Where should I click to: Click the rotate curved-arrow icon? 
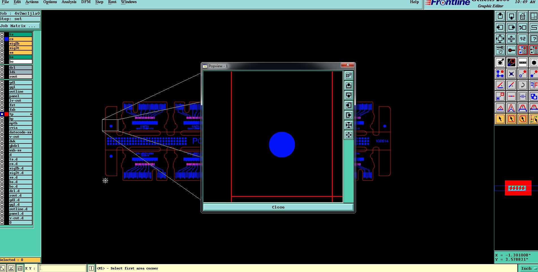click(x=523, y=85)
